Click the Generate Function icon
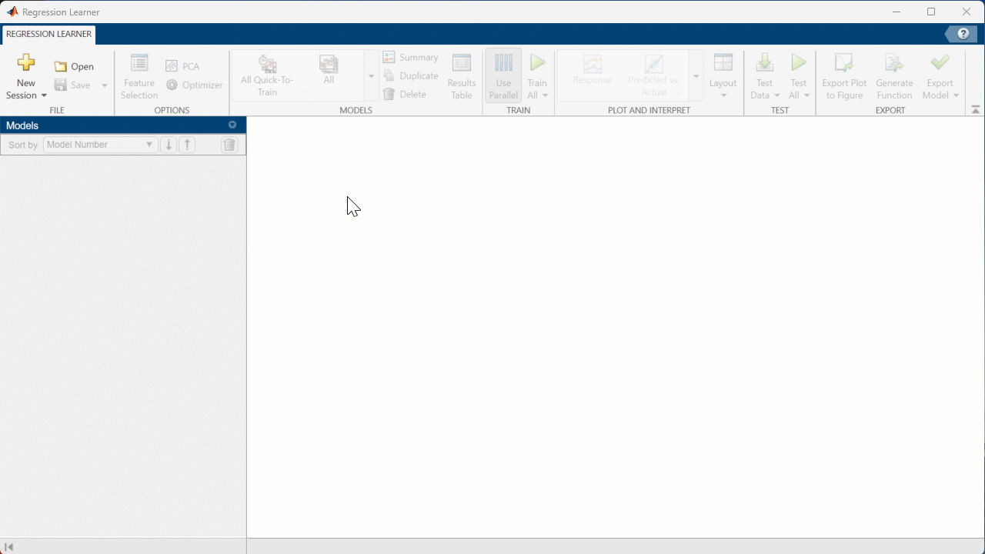Image resolution: width=985 pixels, height=554 pixels. pyautogui.click(x=893, y=64)
